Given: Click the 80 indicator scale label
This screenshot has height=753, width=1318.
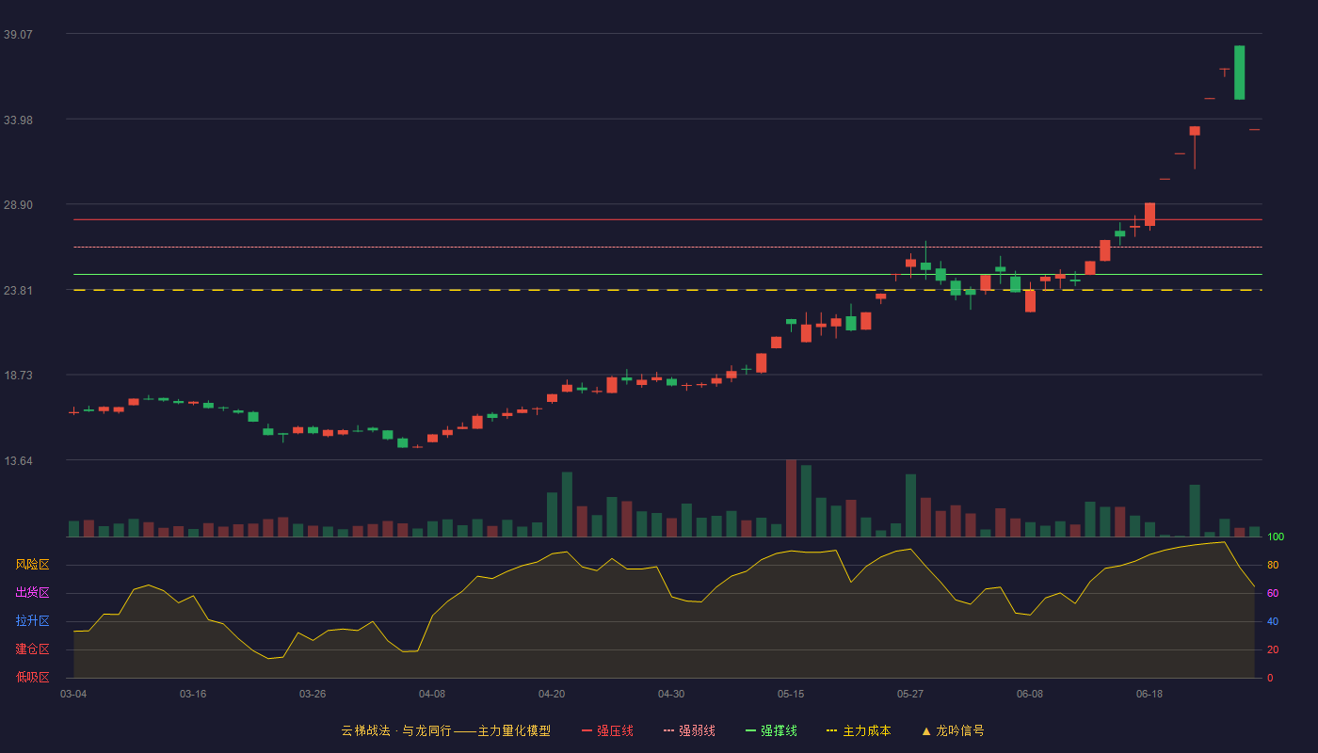Looking at the screenshot, I should tap(1273, 565).
